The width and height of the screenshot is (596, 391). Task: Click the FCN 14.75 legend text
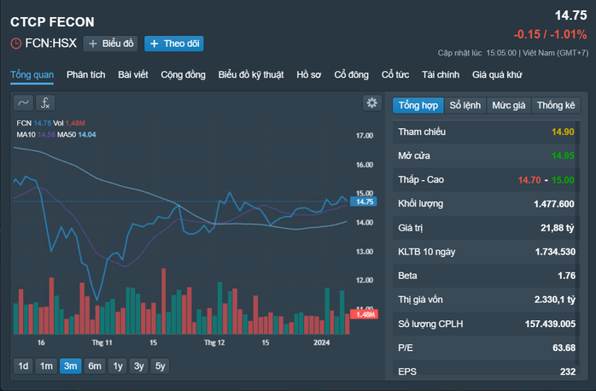click(34, 123)
